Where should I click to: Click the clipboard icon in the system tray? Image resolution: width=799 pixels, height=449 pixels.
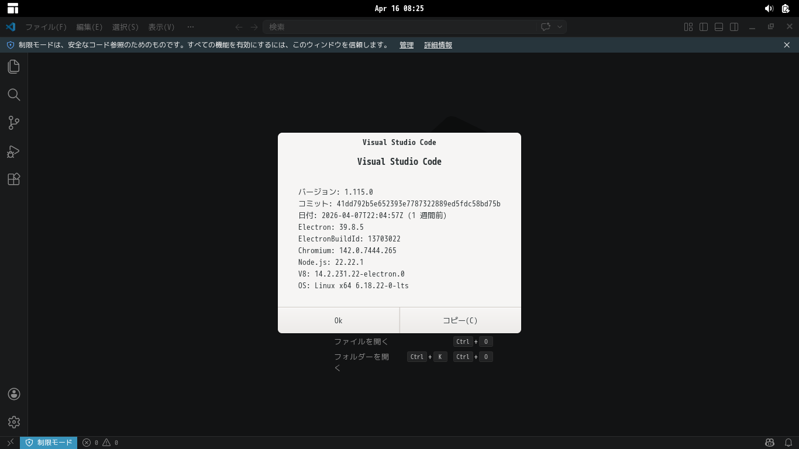[x=786, y=9]
